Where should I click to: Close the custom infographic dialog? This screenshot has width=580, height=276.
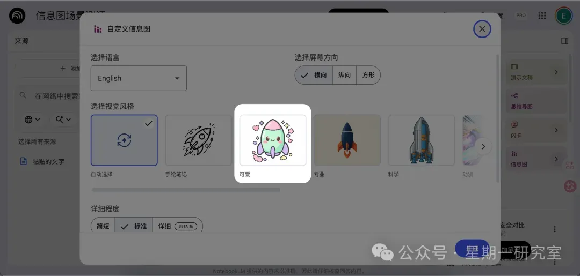(x=482, y=29)
